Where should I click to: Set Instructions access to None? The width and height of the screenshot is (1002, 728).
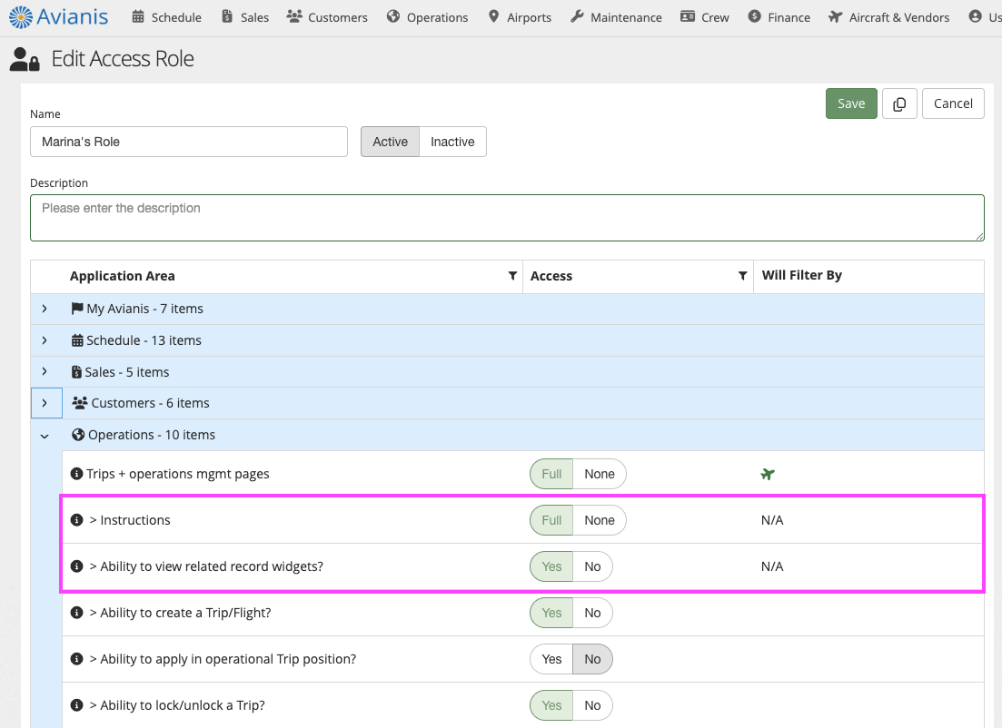coord(600,520)
